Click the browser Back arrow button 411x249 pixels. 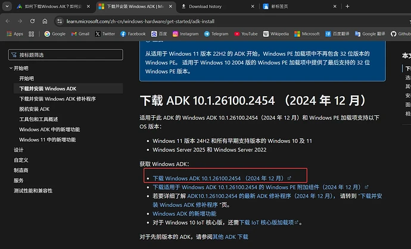[x=9, y=21]
